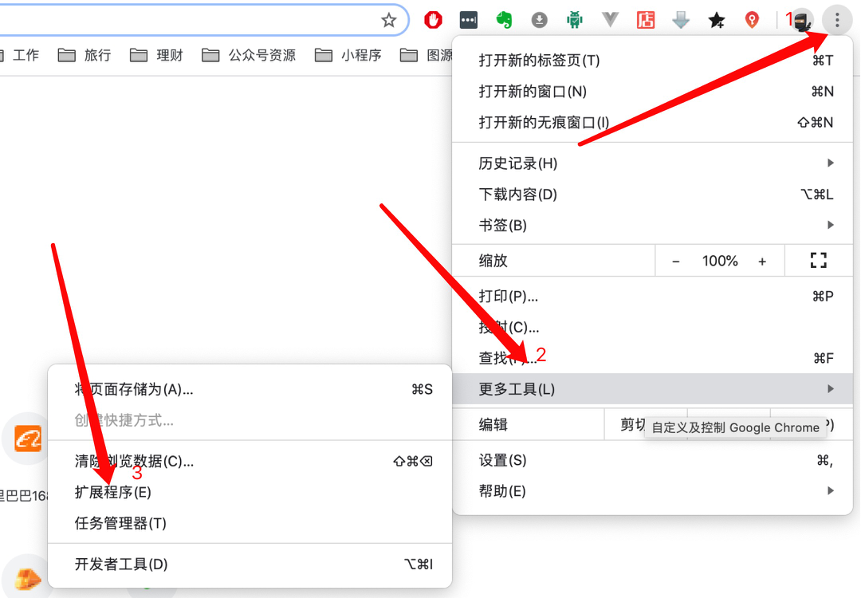Image resolution: width=861 pixels, height=598 pixels.
Task: Open 设置(S) from the menu
Action: [x=652, y=460]
